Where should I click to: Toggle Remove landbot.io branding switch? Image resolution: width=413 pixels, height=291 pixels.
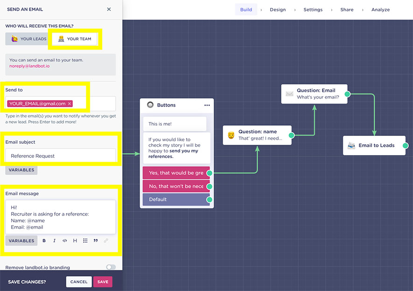tap(111, 267)
